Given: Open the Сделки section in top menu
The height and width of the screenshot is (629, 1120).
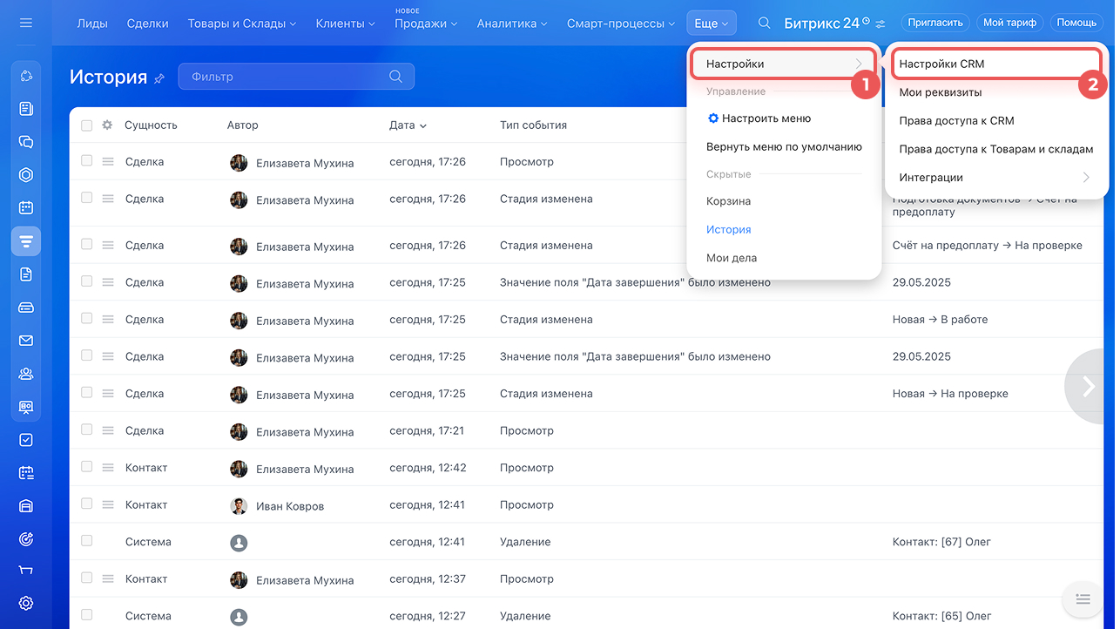Looking at the screenshot, I should coord(147,24).
